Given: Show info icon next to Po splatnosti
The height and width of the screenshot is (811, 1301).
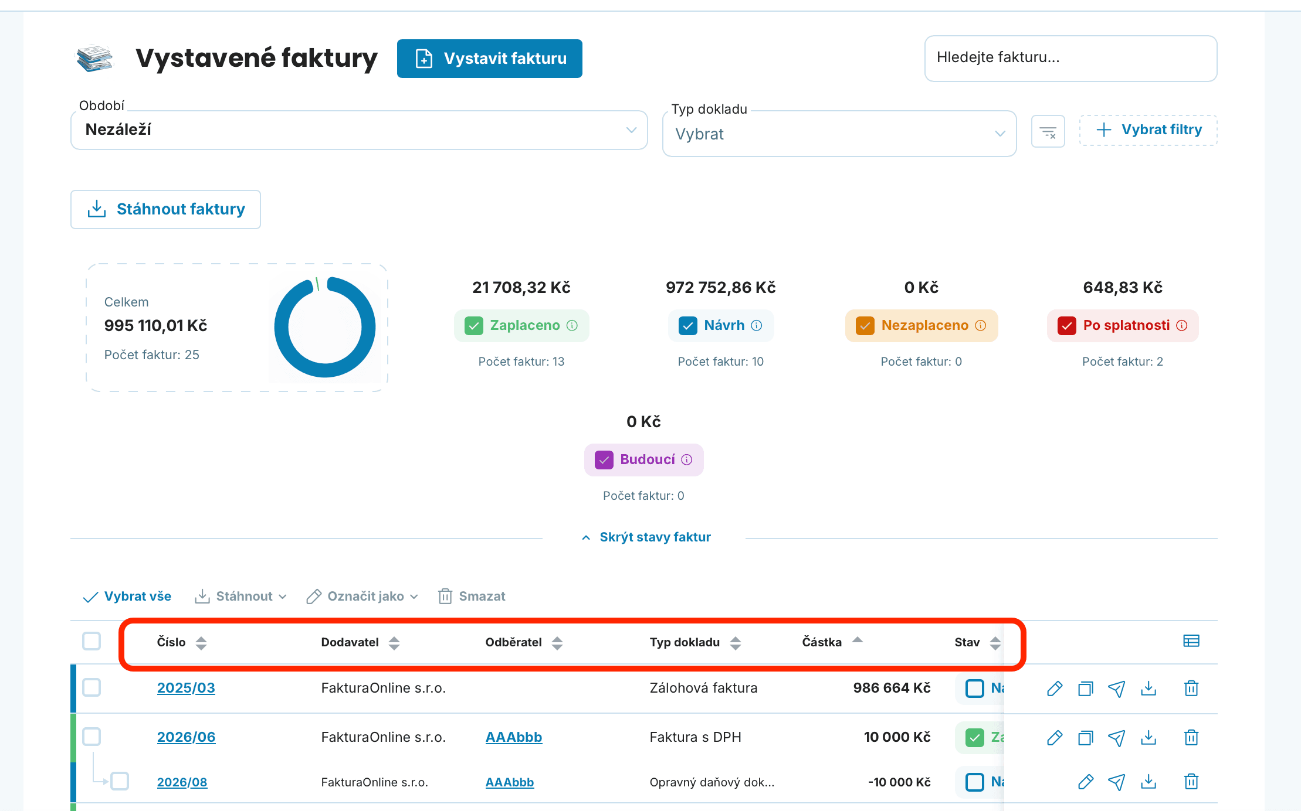Looking at the screenshot, I should click(1182, 325).
